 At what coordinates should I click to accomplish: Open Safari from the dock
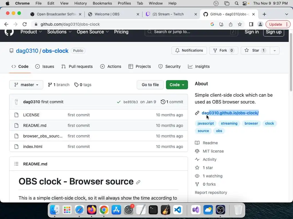(x=79, y=210)
